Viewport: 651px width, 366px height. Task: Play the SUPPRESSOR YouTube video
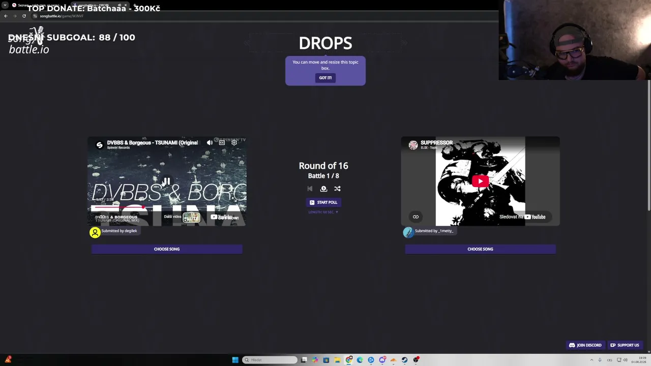click(480, 181)
